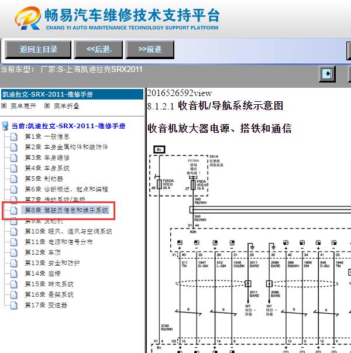Image resolution: width=351 pixels, height=353 pixels.
Task: Click the 当前车型 vehicle info text
Action: coord(71,69)
